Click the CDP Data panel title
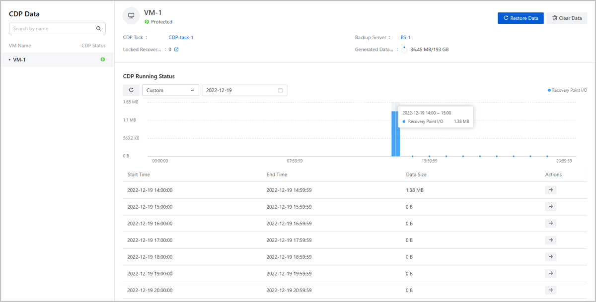The height and width of the screenshot is (302, 596). (24, 14)
